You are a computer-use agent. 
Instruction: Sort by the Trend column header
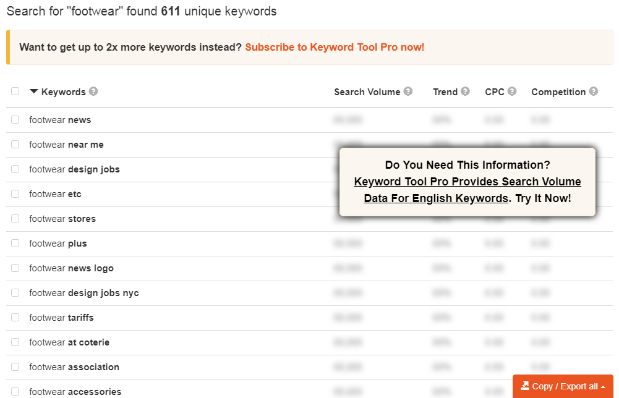pyautogui.click(x=445, y=92)
